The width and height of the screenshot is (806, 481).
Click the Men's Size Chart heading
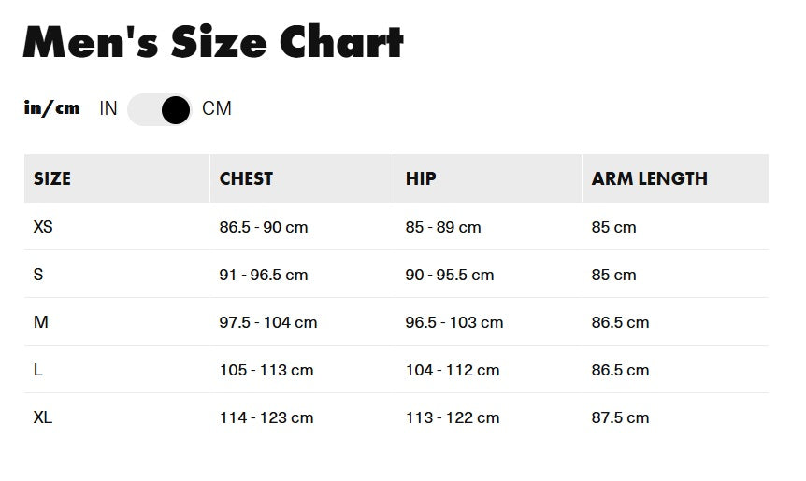pyautogui.click(x=213, y=42)
